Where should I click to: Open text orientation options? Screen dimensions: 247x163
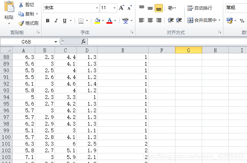tap(172, 8)
